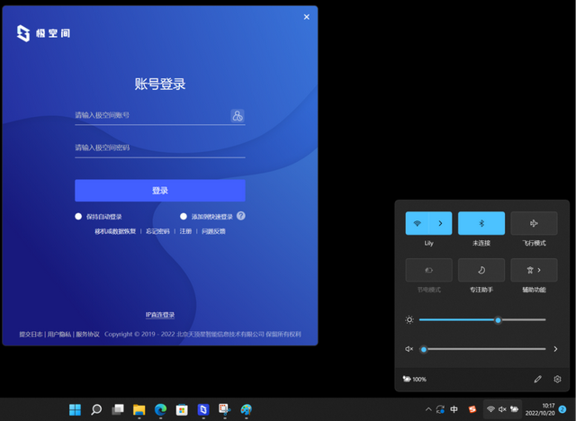Image resolution: width=576 pixels, height=421 pixels.
Task: Click the muted speaker tray icon
Action: click(x=502, y=409)
